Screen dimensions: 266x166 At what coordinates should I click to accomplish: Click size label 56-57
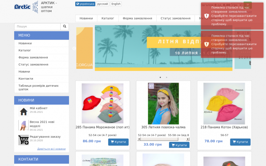tap(224, 135)
